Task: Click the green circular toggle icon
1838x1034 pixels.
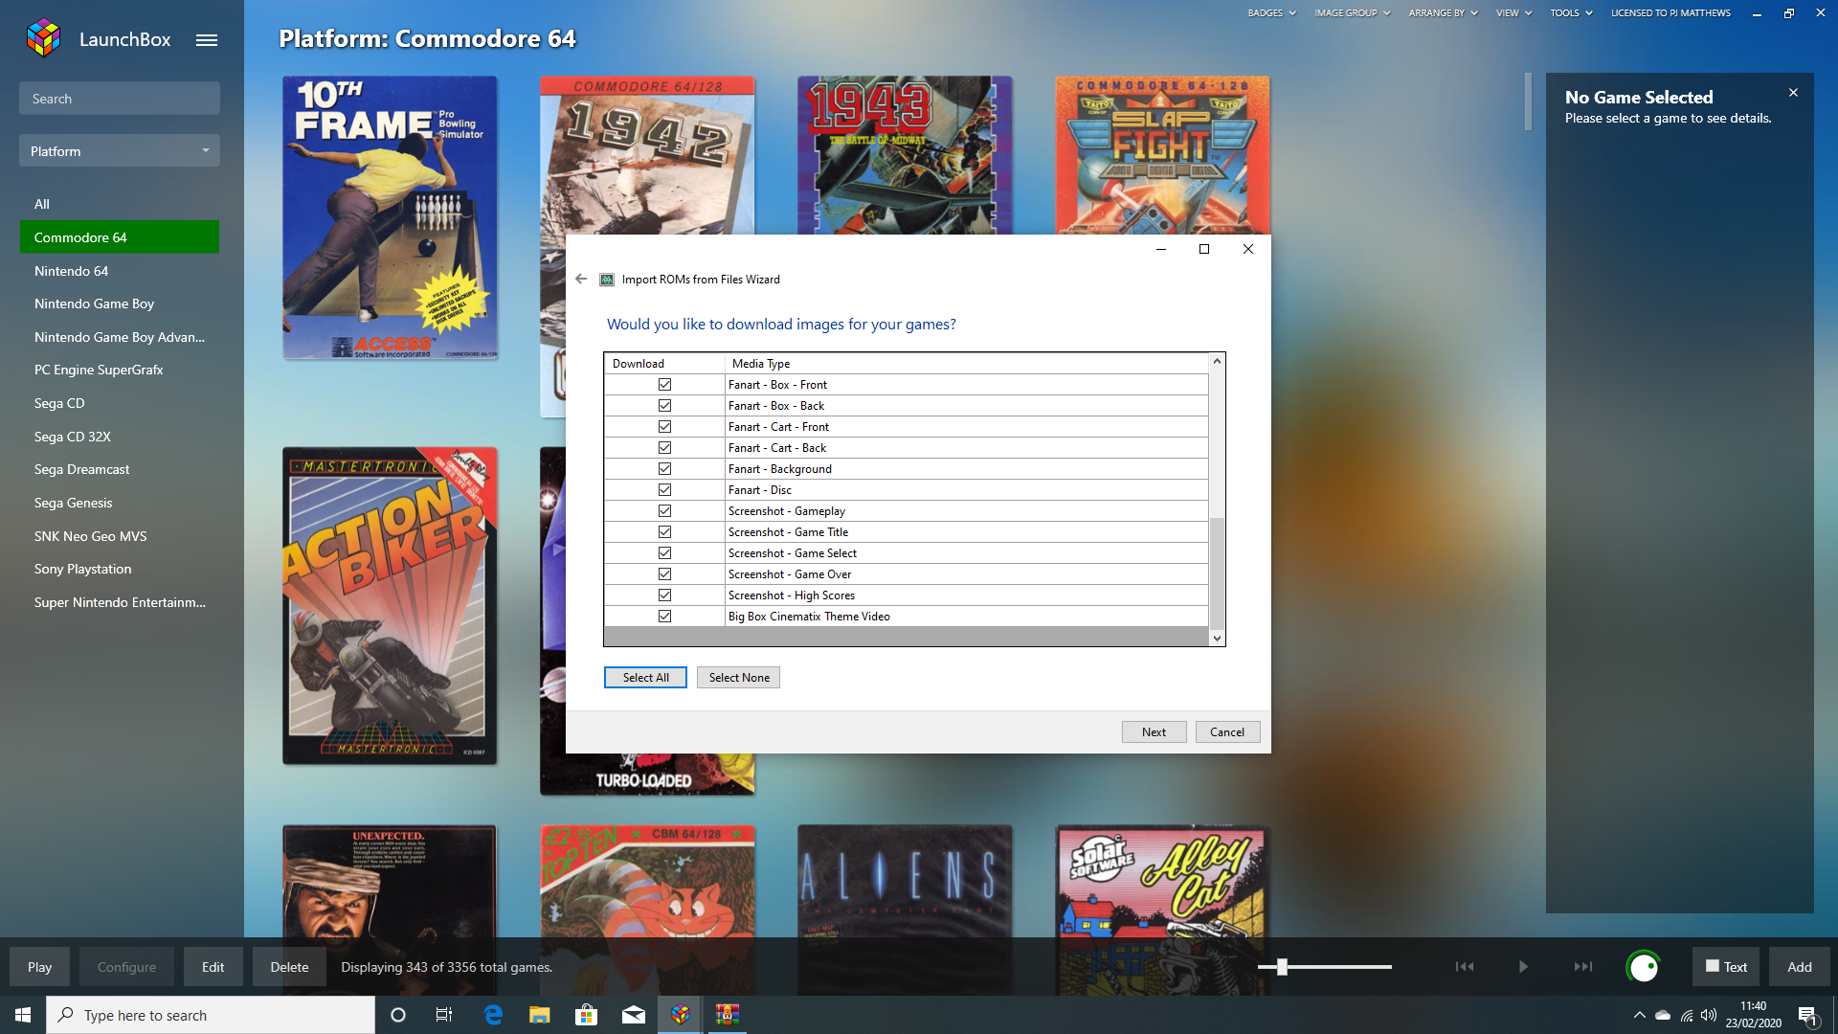Action: (1644, 967)
